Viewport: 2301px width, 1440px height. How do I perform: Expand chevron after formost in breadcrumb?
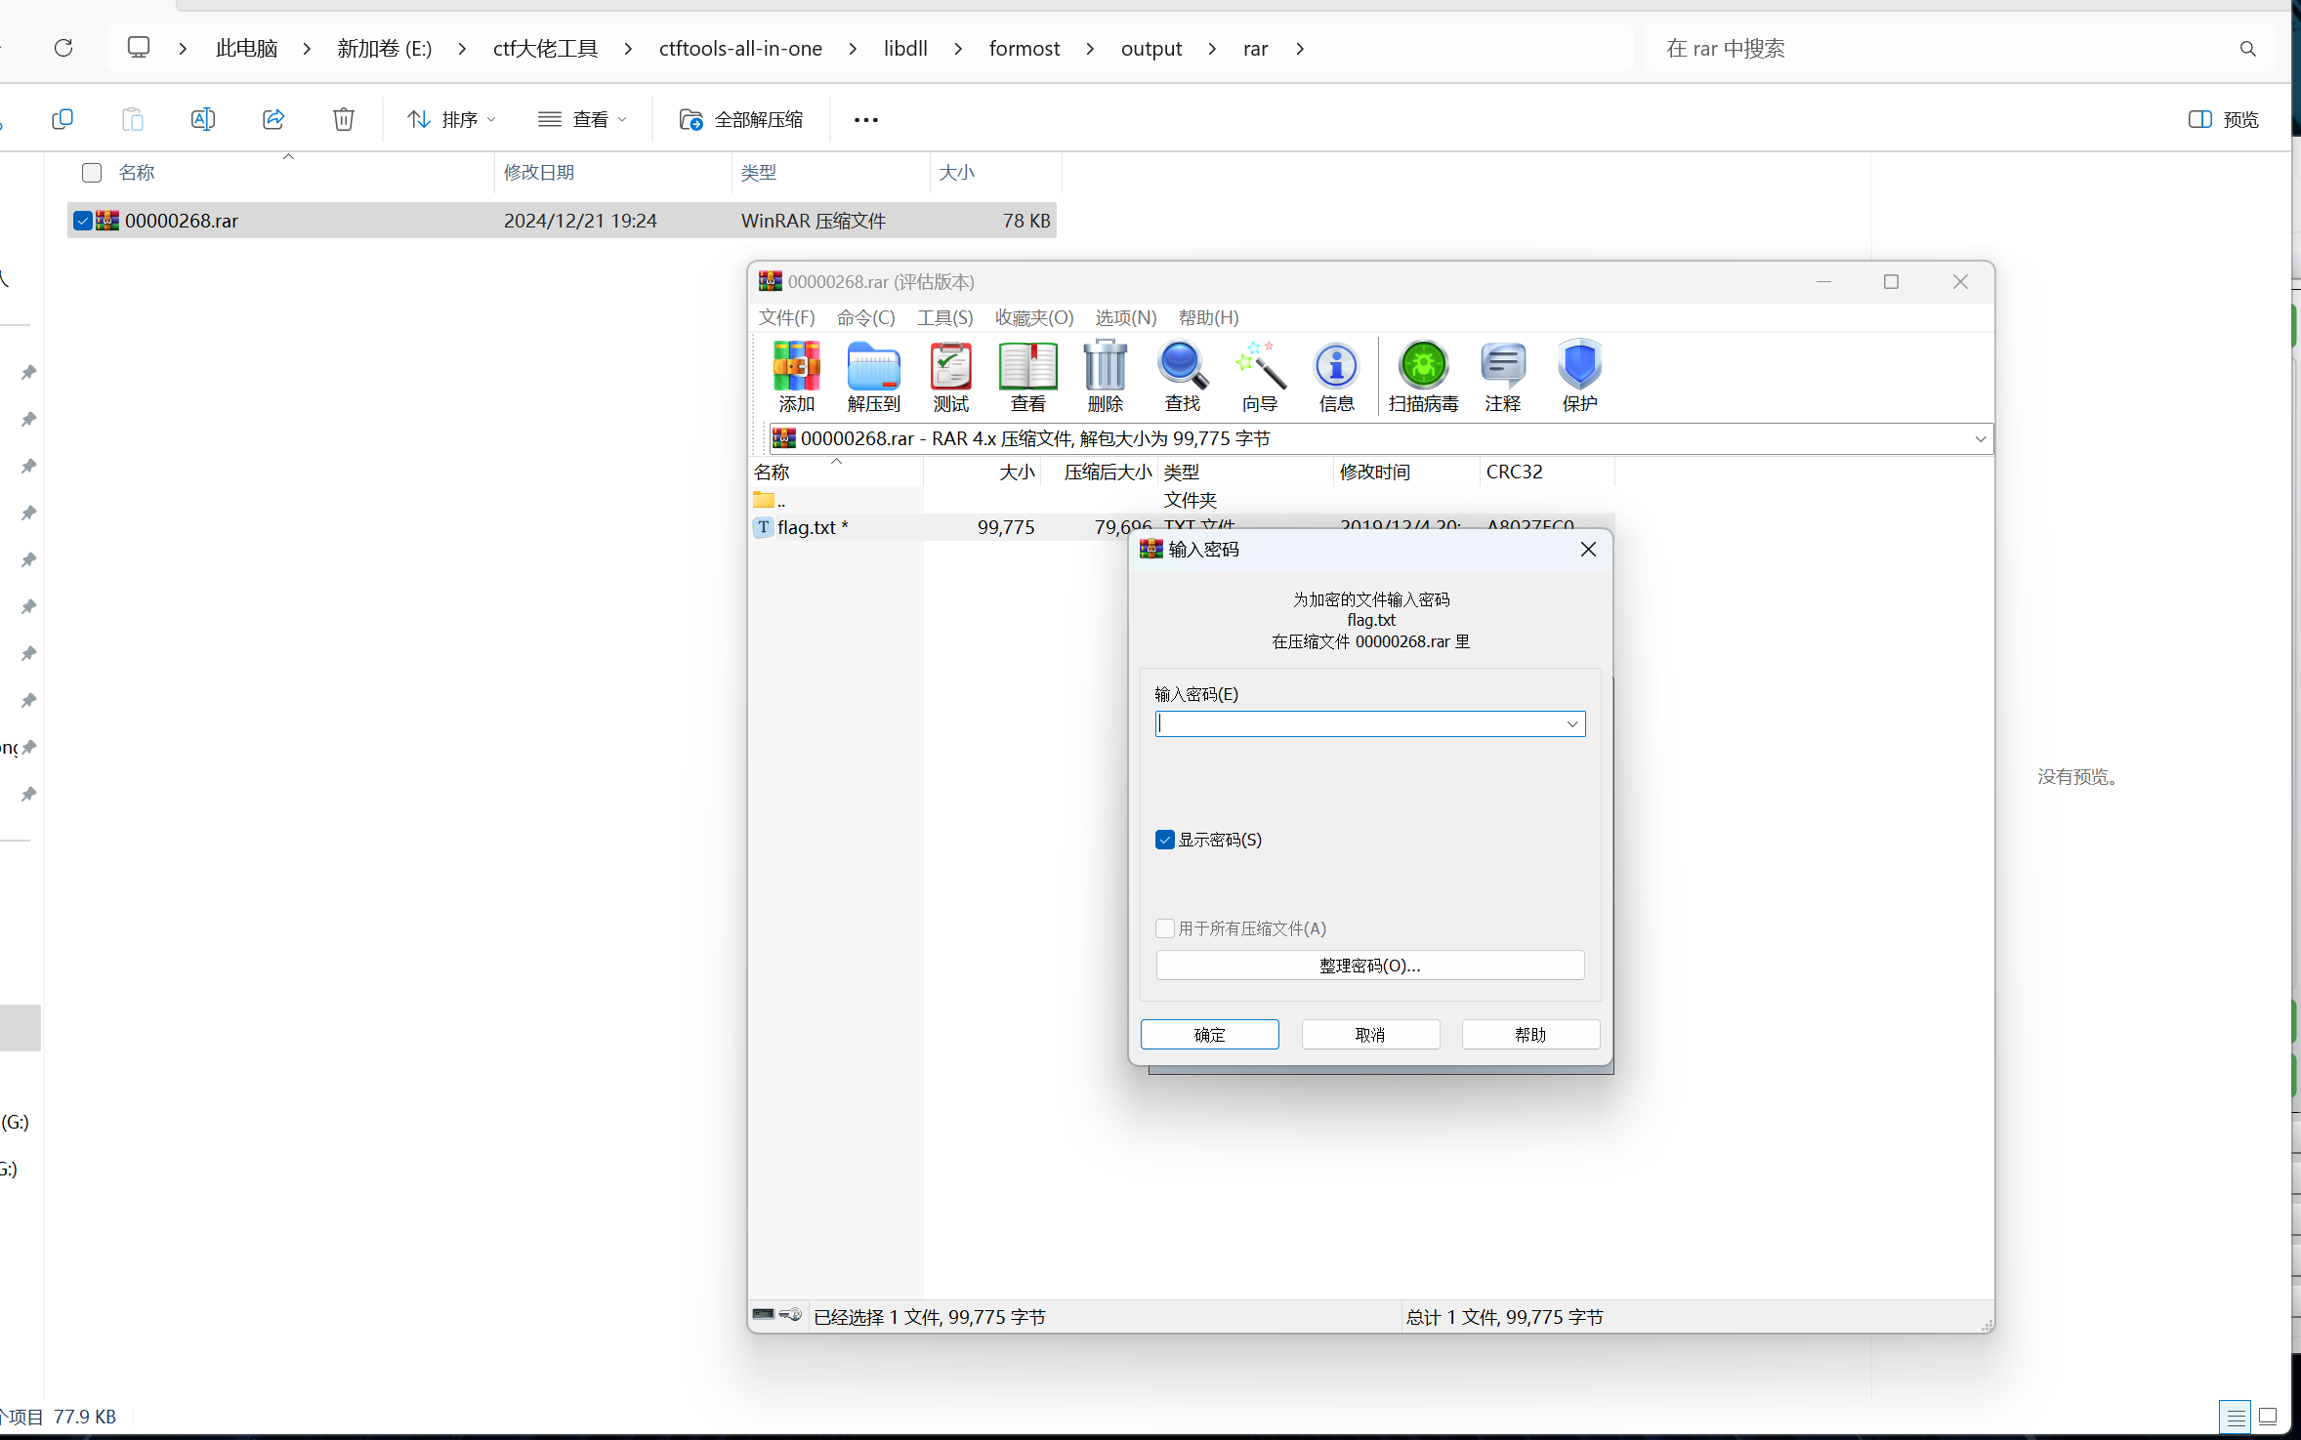tap(1090, 49)
